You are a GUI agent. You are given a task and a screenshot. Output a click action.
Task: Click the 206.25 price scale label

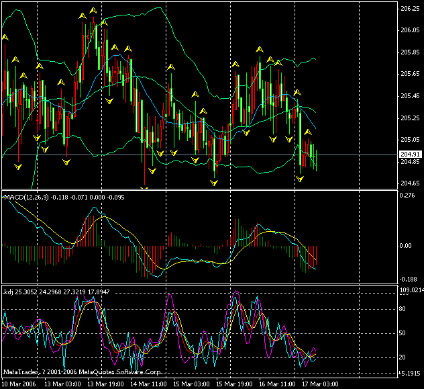click(409, 9)
